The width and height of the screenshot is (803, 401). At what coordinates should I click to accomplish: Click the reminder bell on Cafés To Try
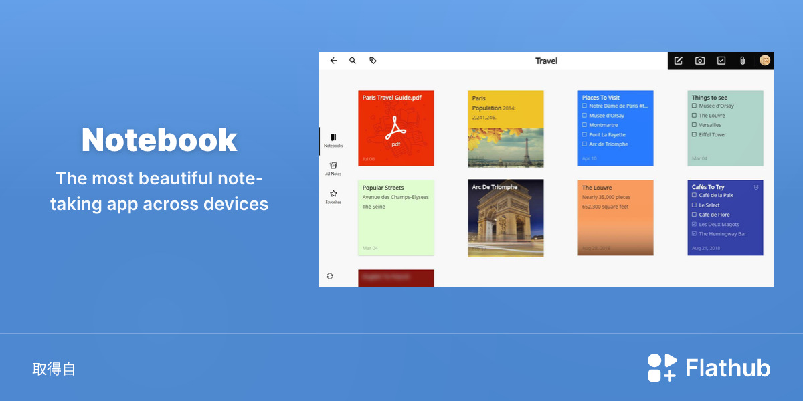[x=756, y=187]
